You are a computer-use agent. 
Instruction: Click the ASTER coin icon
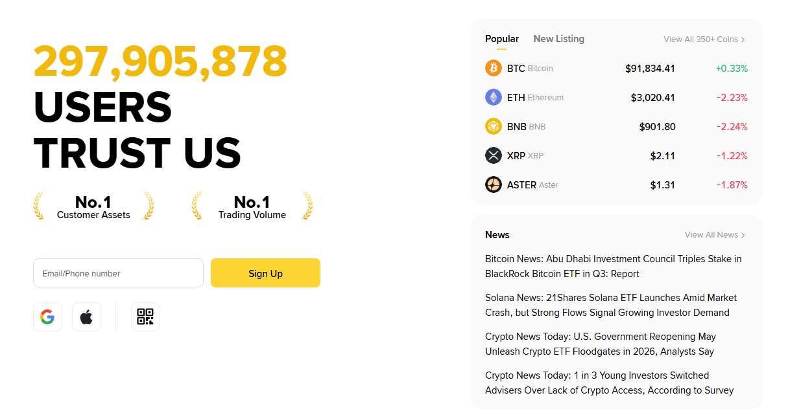tap(494, 184)
